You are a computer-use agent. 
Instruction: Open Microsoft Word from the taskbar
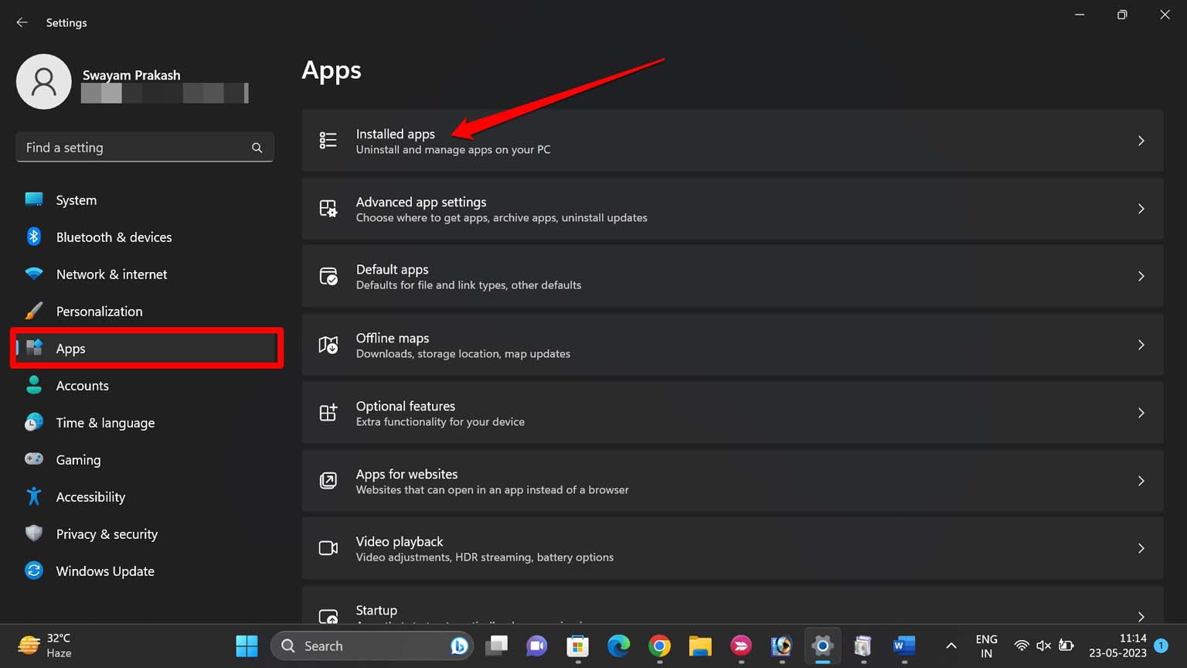click(903, 646)
